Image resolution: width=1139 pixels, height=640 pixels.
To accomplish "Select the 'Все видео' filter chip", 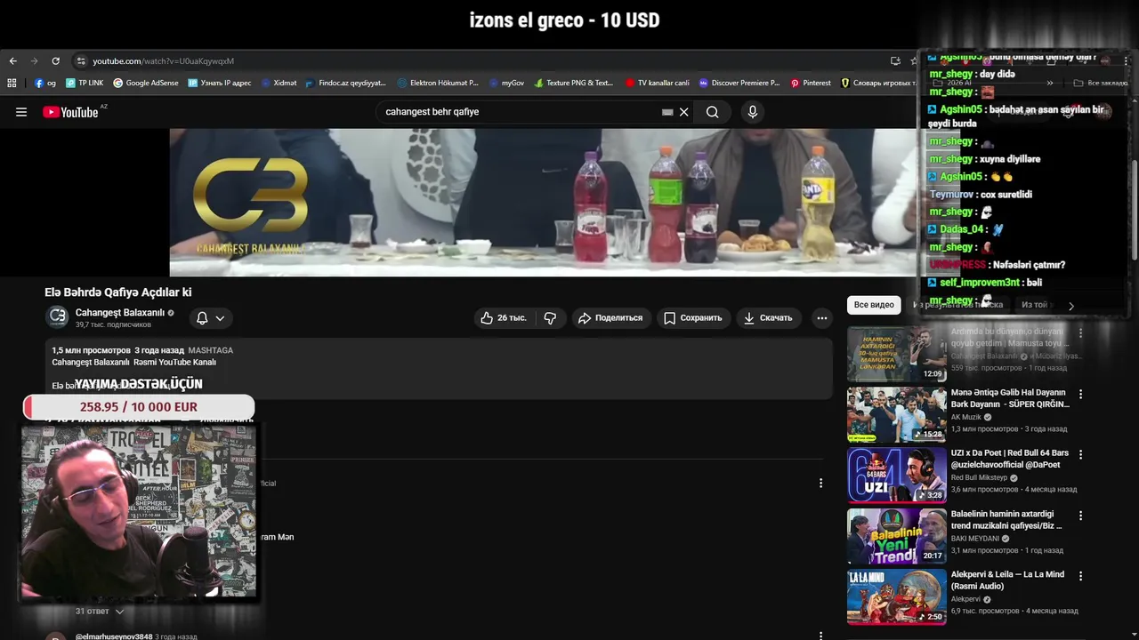I will pyautogui.click(x=874, y=305).
